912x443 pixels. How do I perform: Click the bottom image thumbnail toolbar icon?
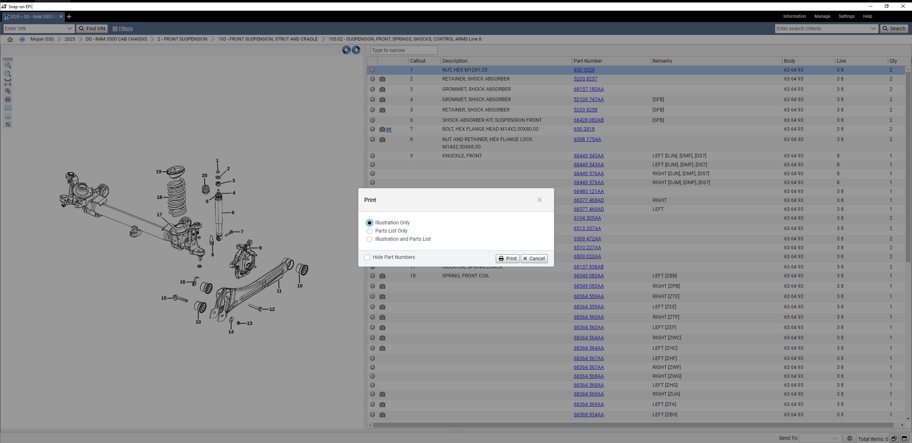pyautogui.click(x=8, y=125)
